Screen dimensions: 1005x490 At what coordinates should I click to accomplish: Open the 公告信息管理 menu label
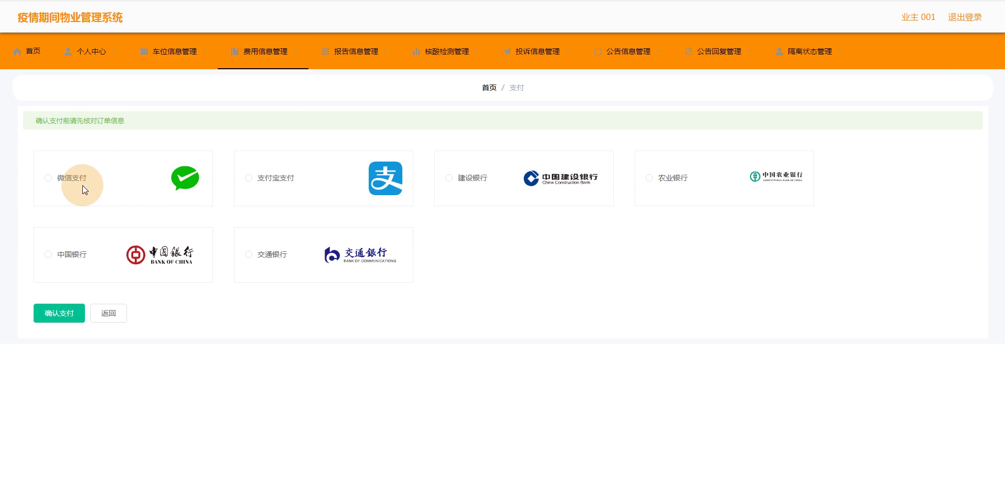coord(628,51)
